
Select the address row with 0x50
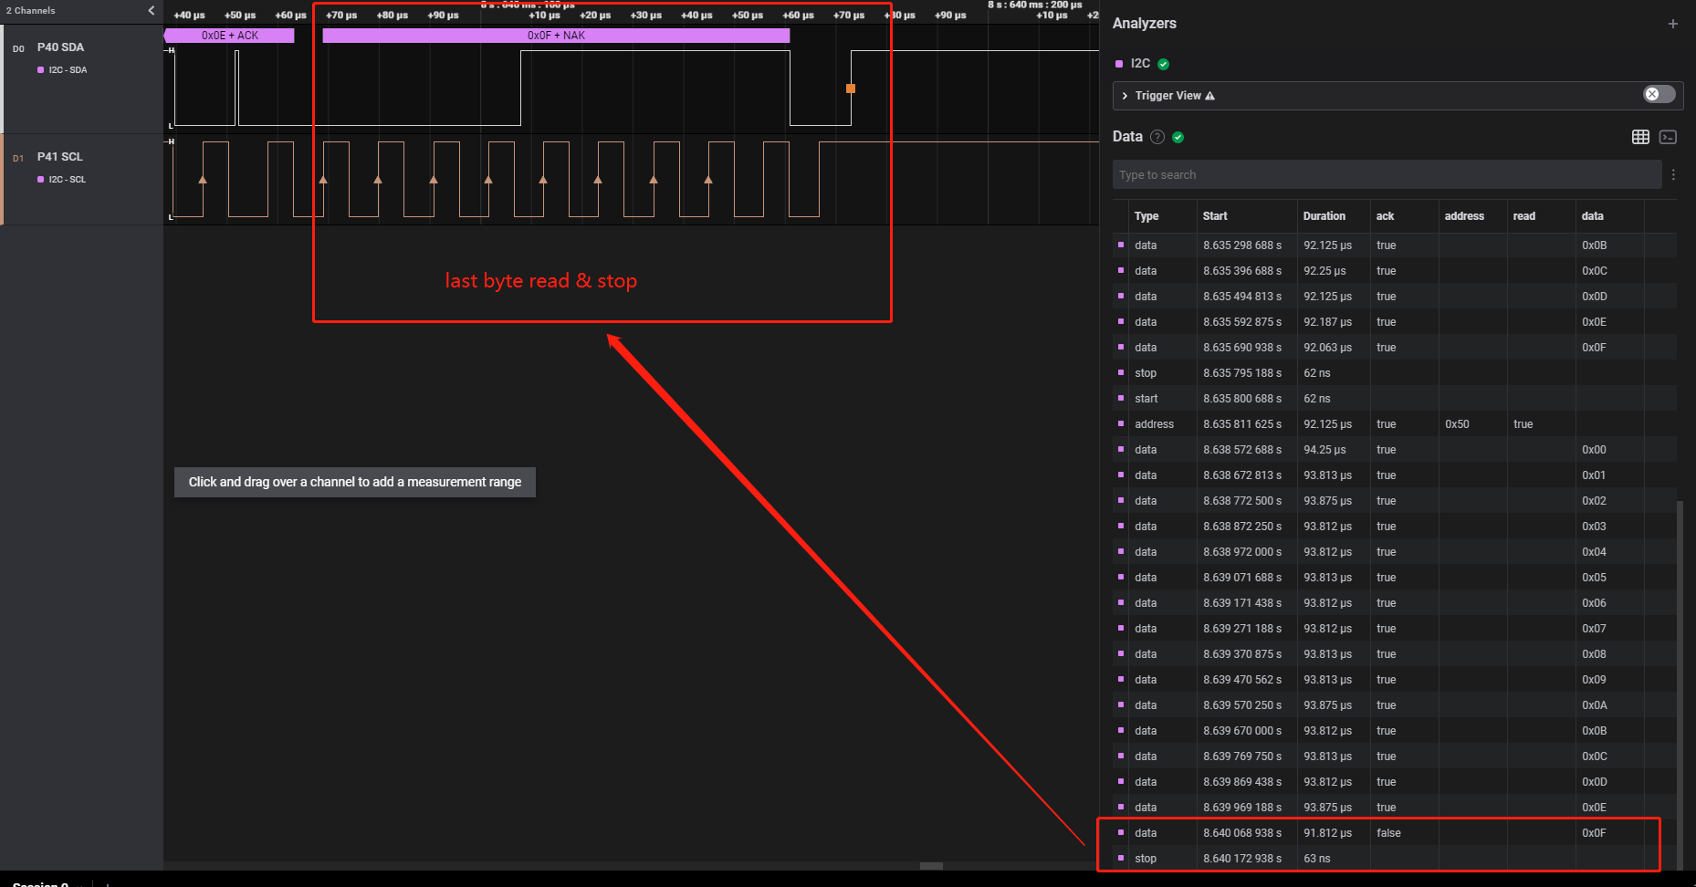pyautogui.click(x=1395, y=424)
